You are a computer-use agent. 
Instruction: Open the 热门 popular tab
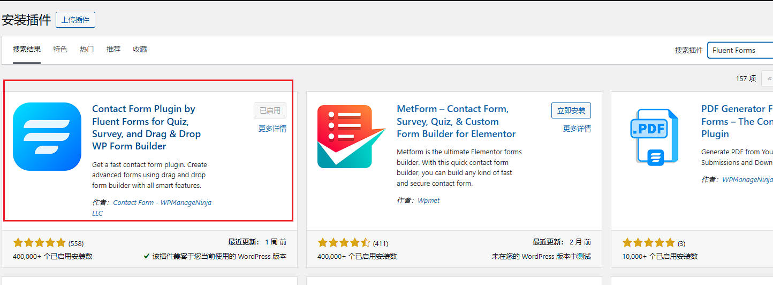coord(87,49)
